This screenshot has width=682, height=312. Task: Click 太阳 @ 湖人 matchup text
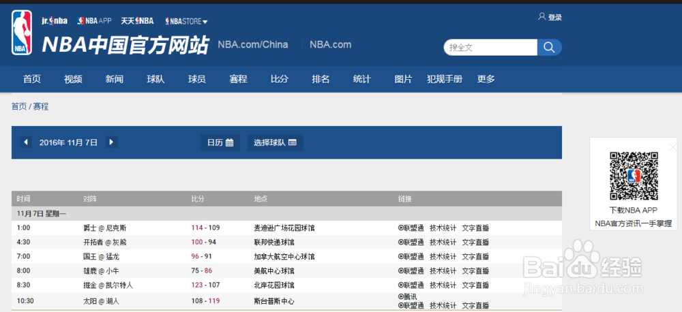[x=102, y=301]
